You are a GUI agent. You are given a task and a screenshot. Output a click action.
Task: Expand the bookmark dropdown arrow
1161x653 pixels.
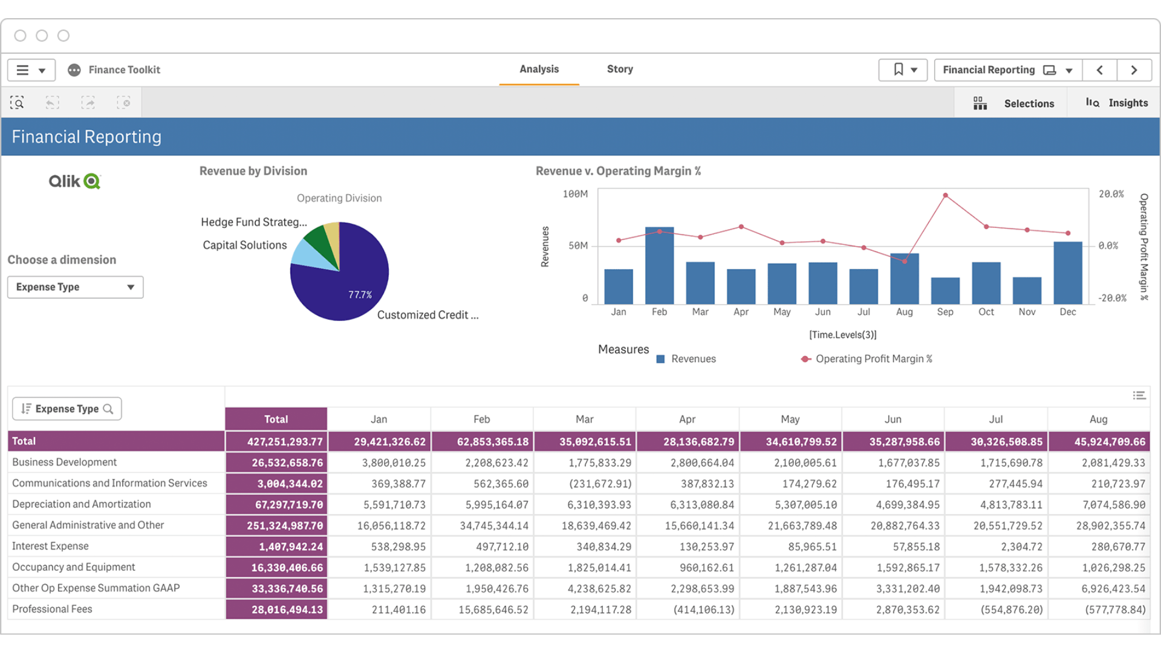click(x=915, y=70)
